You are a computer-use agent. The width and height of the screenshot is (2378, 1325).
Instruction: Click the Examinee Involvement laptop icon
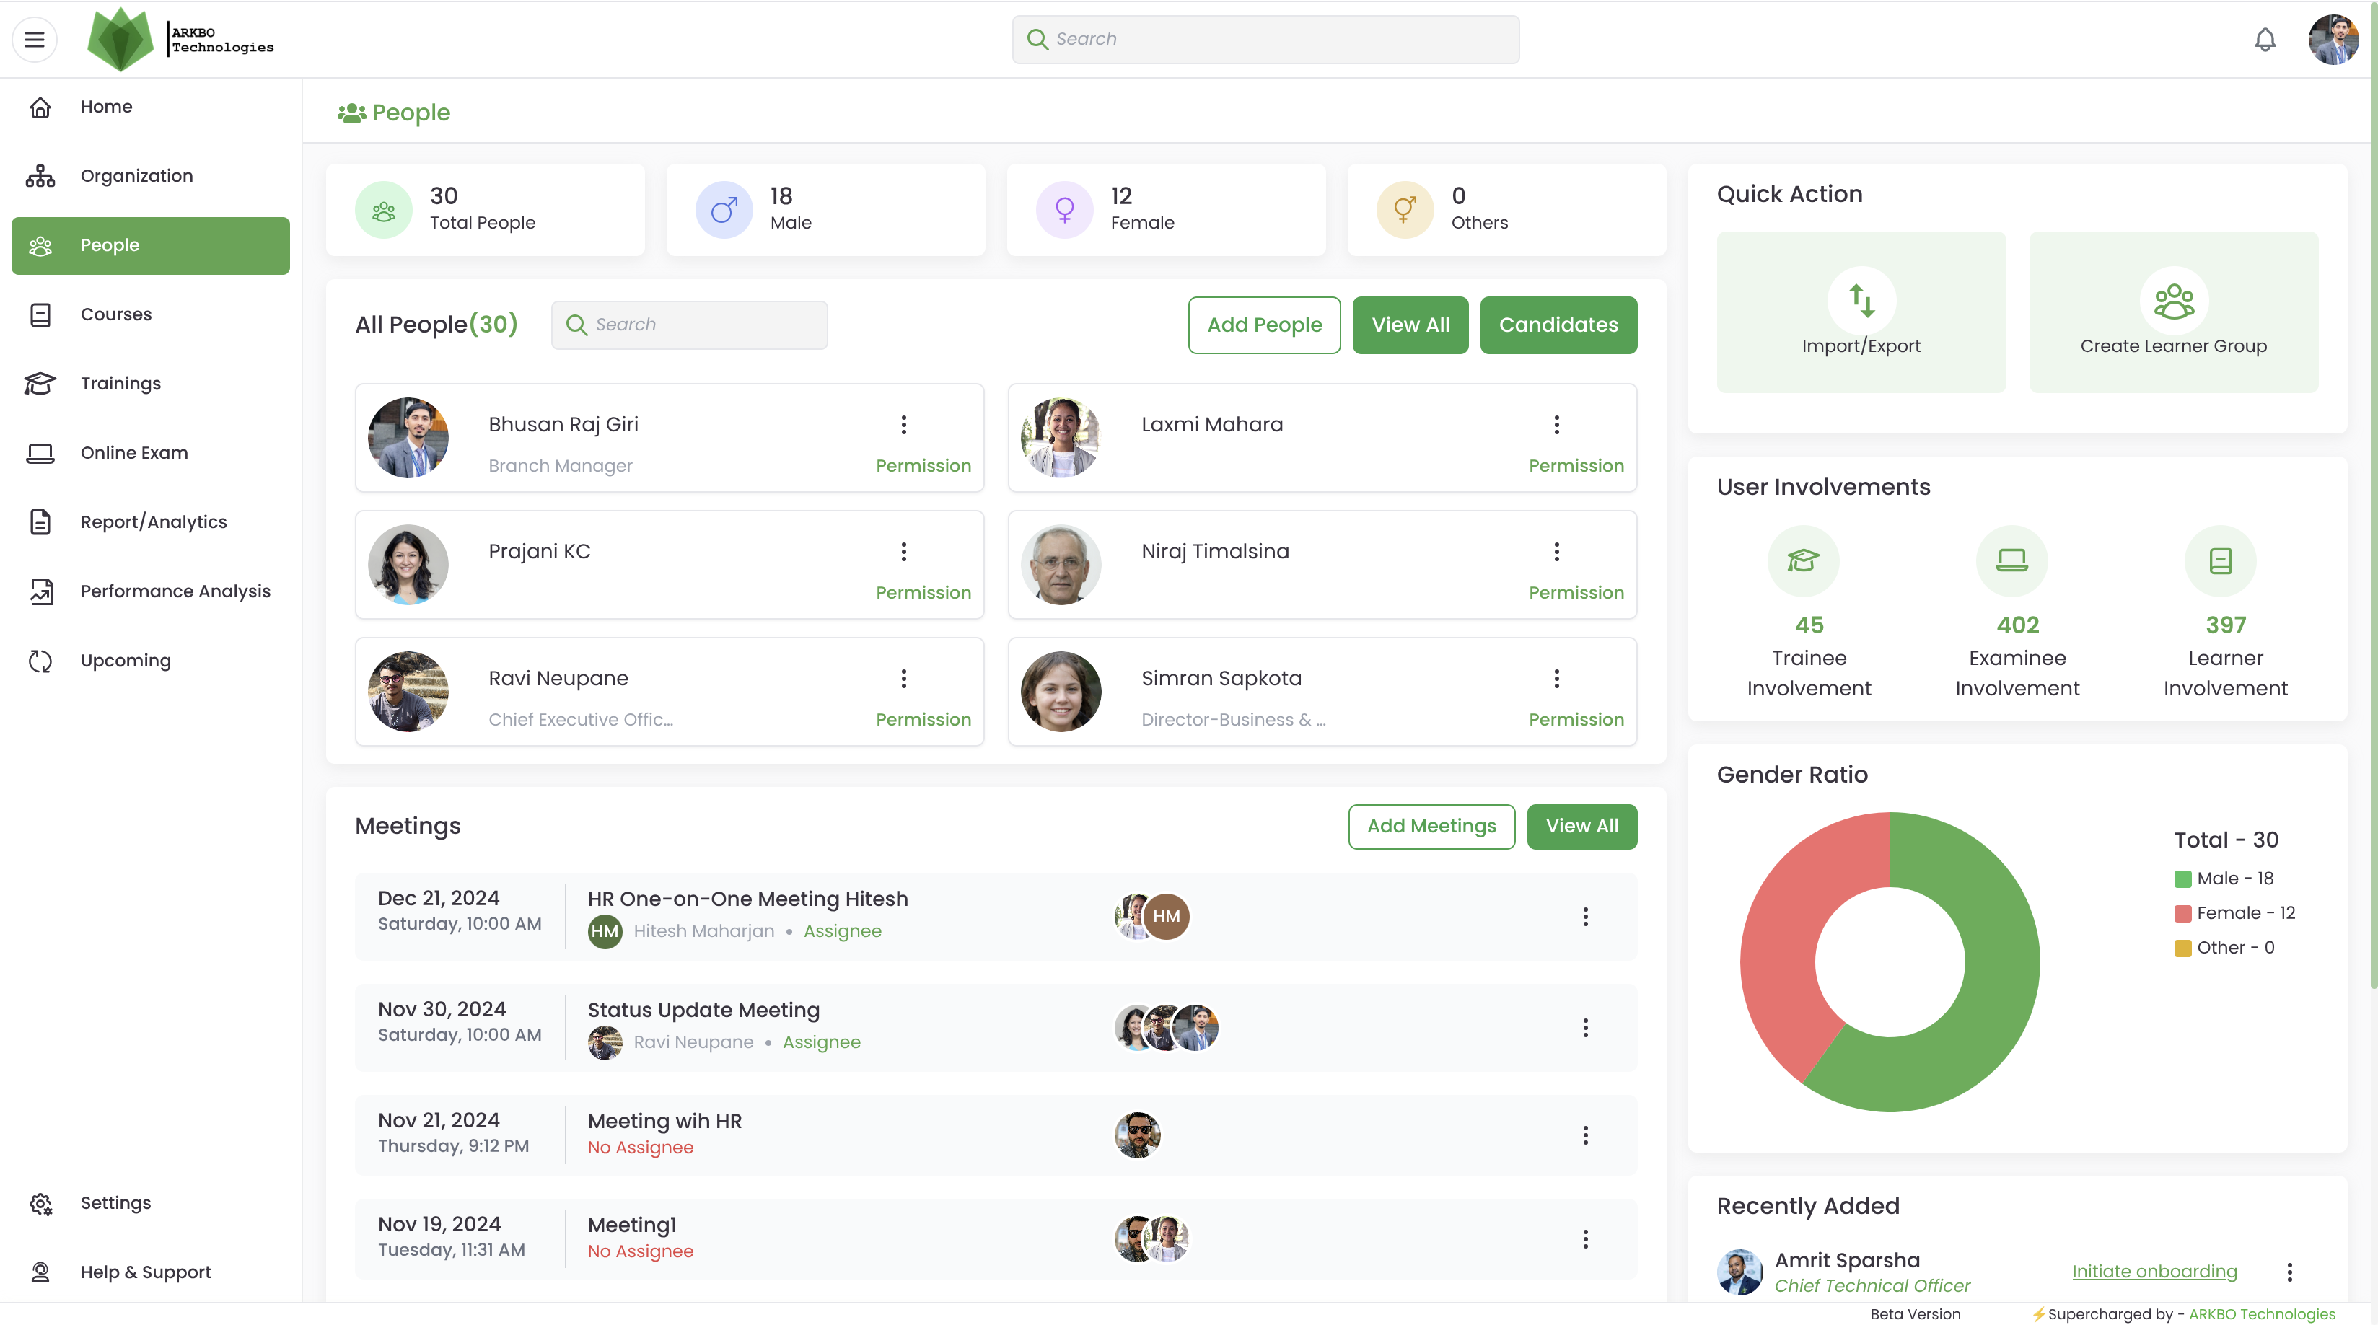coord(2011,560)
